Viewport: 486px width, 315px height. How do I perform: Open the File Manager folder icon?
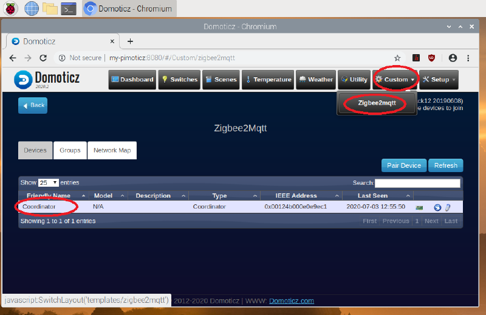click(x=50, y=9)
